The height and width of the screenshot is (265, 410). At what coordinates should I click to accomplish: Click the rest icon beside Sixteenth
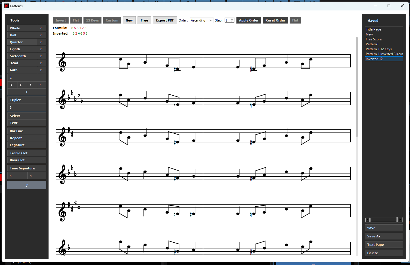pyautogui.click(x=41, y=56)
